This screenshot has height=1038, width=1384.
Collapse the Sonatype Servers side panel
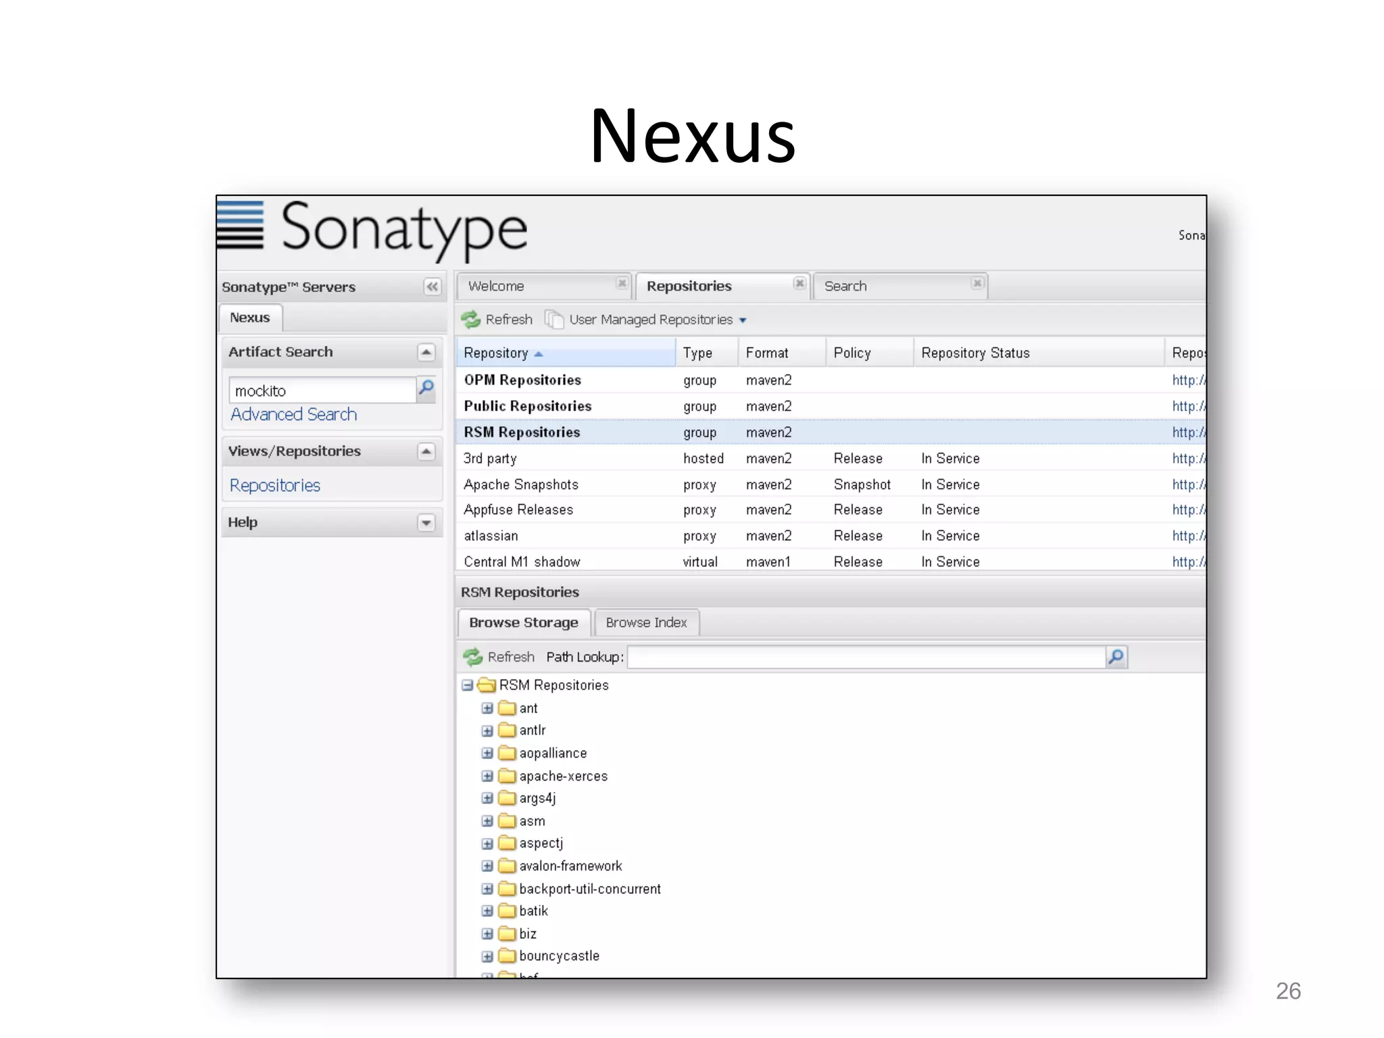click(432, 287)
